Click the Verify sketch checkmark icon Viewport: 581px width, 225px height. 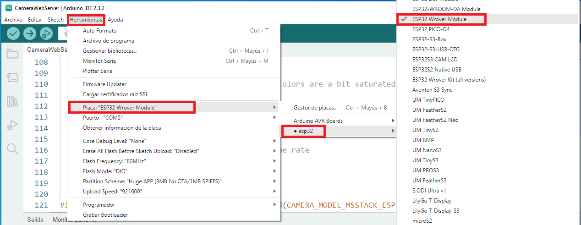13,33
